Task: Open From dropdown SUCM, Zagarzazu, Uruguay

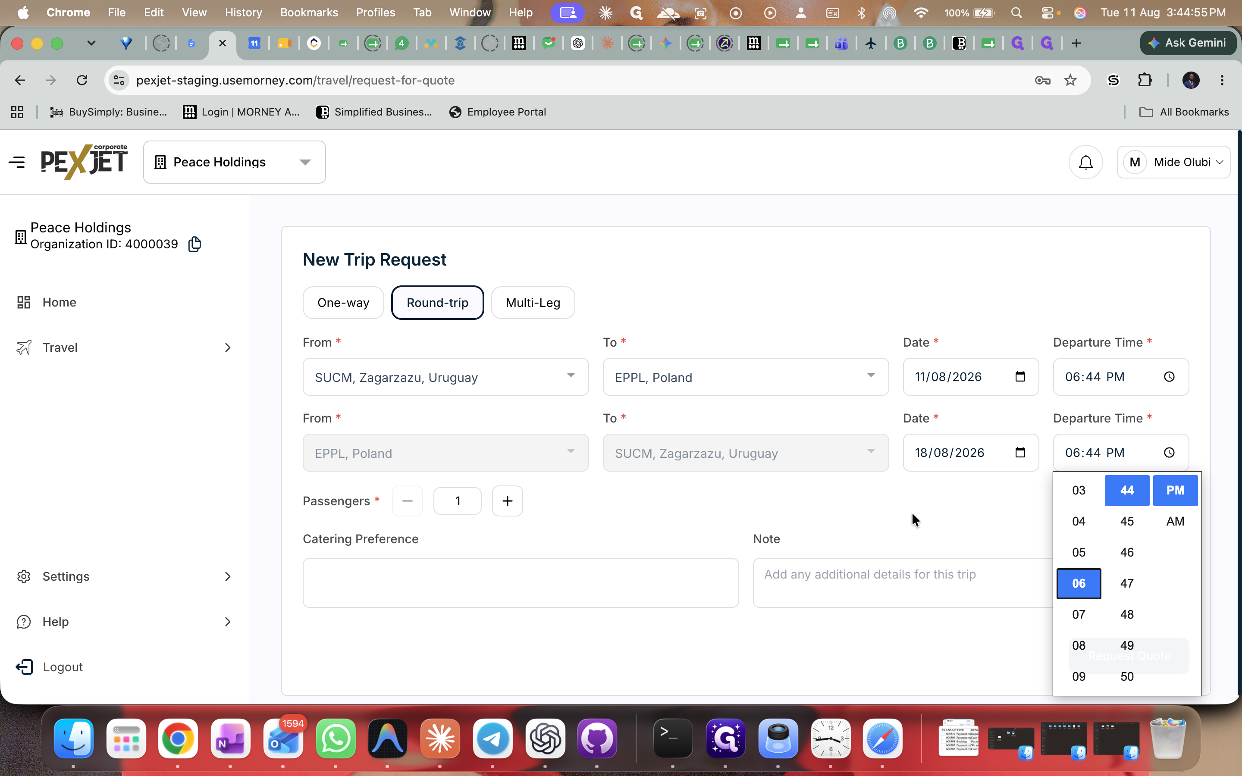Action: tap(445, 377)
